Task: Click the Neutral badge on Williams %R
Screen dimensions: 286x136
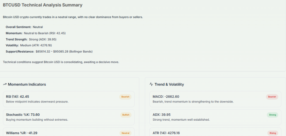Action: [x=125, y=133]
